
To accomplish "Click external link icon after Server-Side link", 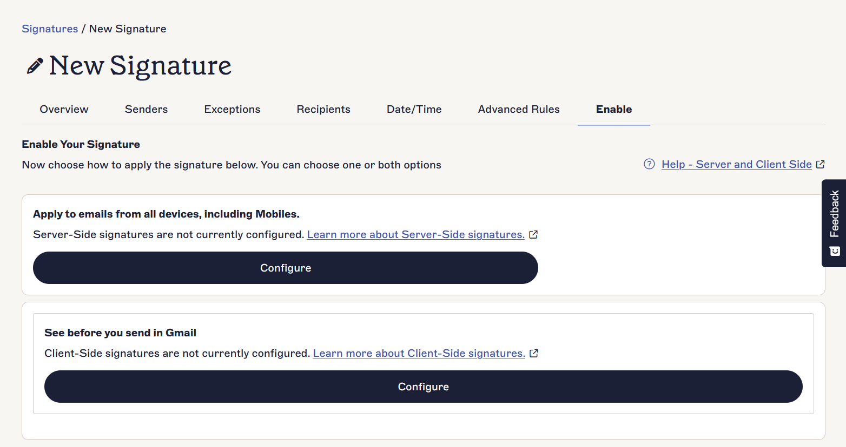I will pos(533,234).
